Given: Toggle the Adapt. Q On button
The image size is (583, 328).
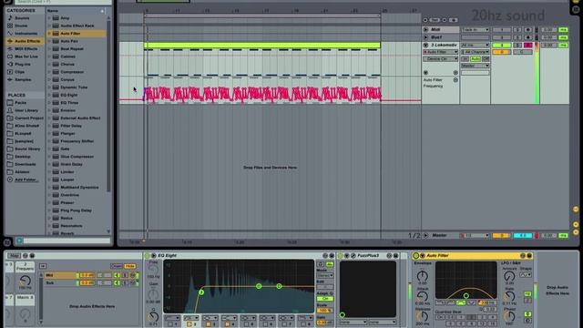Looking at the screenshot, I should coord(324,299).
